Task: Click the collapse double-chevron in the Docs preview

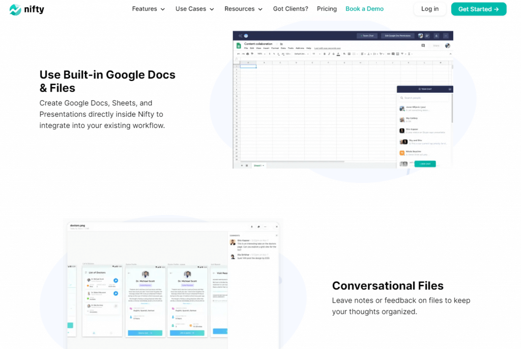Action: point(240,36)
